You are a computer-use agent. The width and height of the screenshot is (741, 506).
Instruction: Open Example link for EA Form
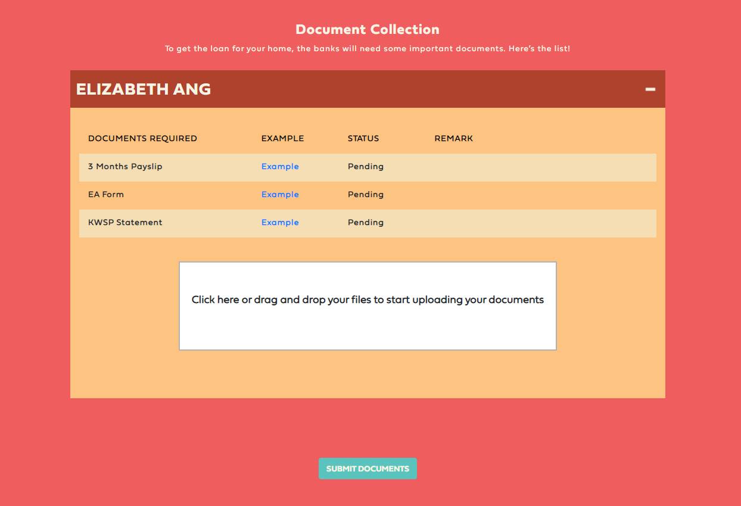[280, 195]
